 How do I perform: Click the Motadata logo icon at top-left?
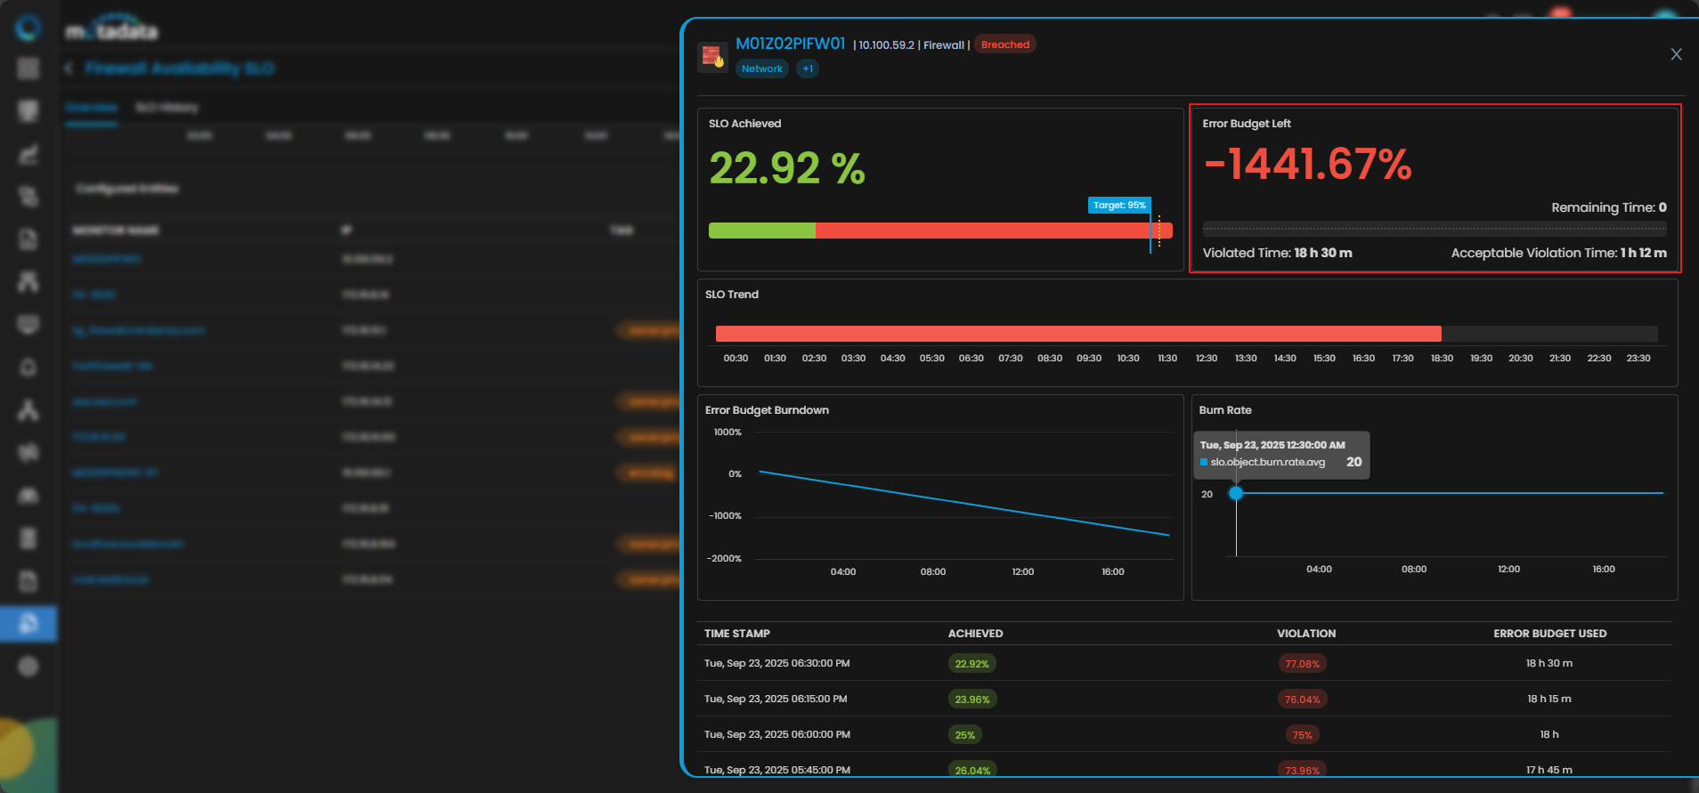[x=28, y=28]
